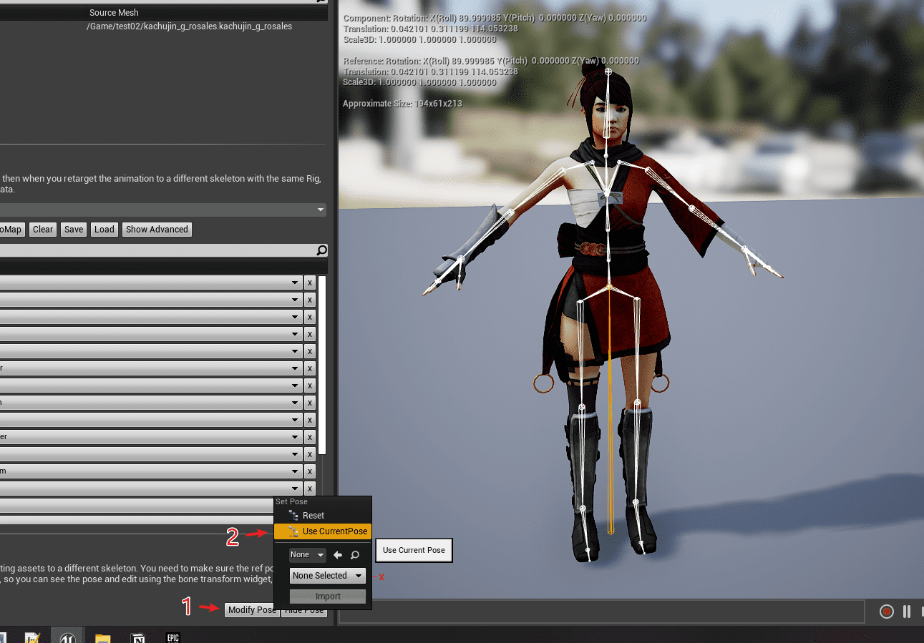This screenshot has width=924, height=643.
Task: Pause the animation preview
Action: coord(907,612)
